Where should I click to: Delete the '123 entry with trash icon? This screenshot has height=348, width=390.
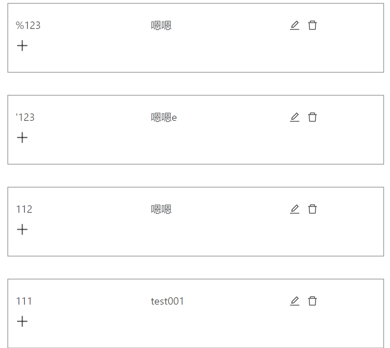(312, 117)
